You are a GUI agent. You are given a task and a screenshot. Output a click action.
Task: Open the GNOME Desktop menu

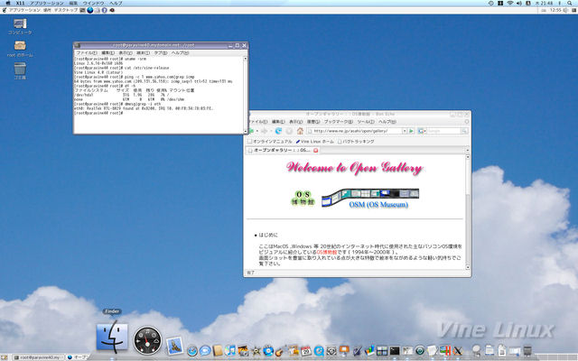click(65, 10)
